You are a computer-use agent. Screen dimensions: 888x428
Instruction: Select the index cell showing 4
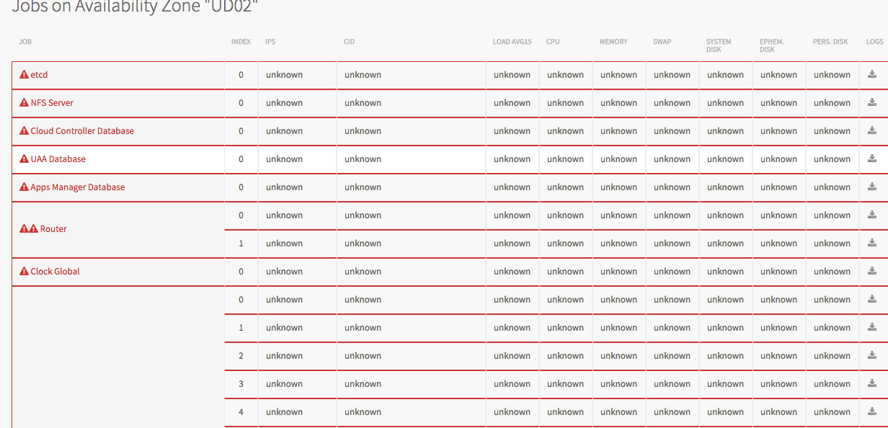pos(241,412)
